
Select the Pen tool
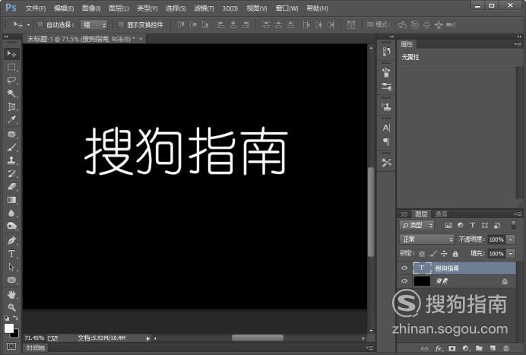pos(11,240)
